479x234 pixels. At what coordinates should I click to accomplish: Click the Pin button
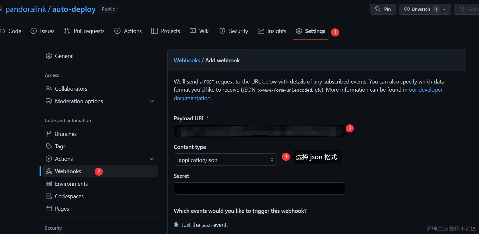pyautogui.click(x=383, y=9)
